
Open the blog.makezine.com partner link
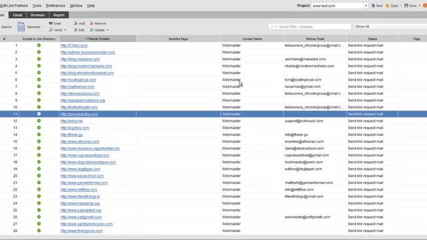pos(80,59)
